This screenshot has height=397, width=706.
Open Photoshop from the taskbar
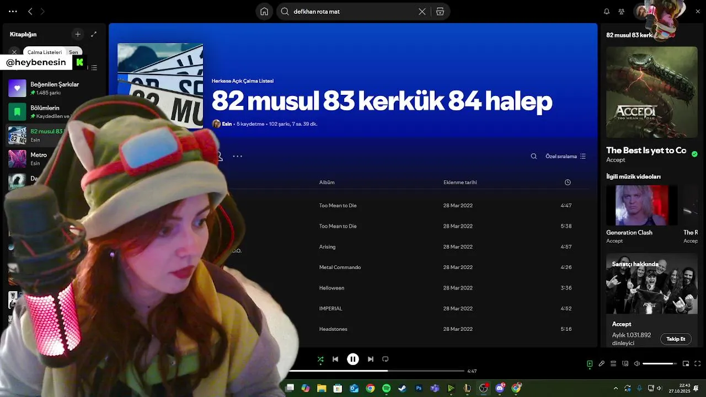[x=419, y=388]
